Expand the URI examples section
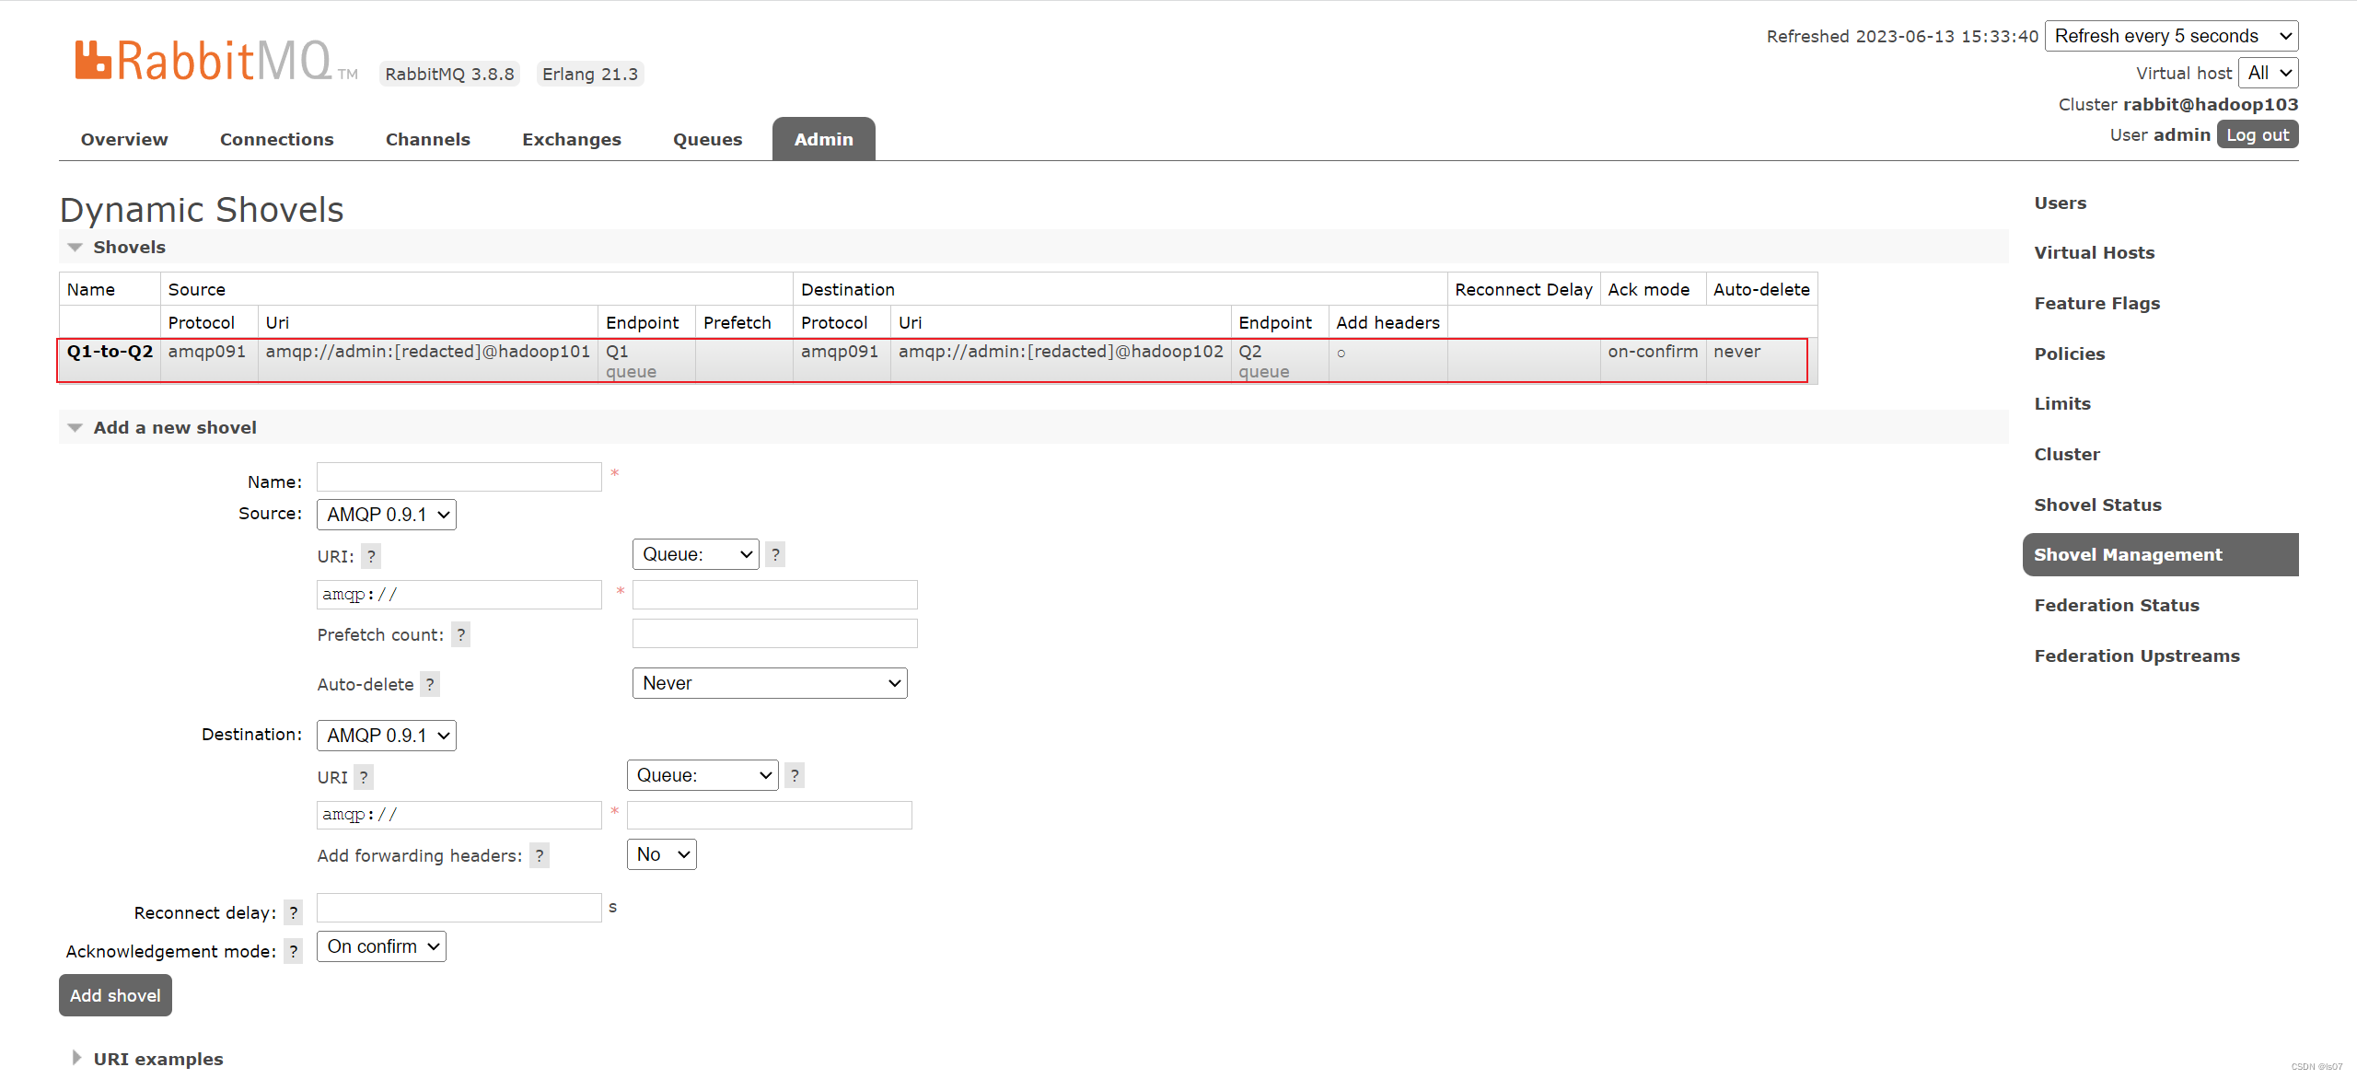This screenshot has height=1079, width=2357. [77, 1058]
